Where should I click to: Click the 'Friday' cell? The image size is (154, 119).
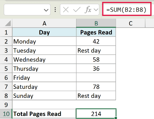point(44,78)
